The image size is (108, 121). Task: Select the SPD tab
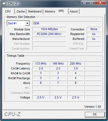pyautogui.click(x=62, y=11)
